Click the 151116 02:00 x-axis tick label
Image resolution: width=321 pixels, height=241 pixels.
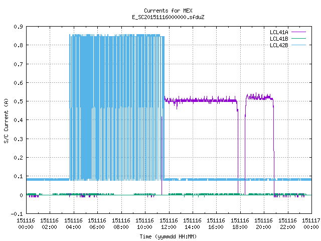click(49, 224)
